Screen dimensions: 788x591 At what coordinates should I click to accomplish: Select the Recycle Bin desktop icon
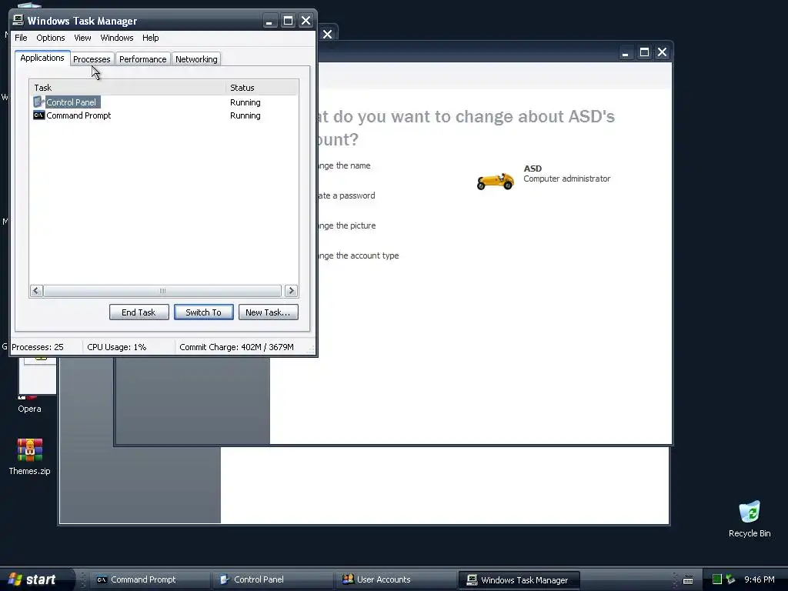click(x=750, y=519)
